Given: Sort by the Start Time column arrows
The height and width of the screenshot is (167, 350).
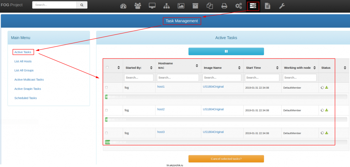Looking at the screenshot, I should pos(277,68).
